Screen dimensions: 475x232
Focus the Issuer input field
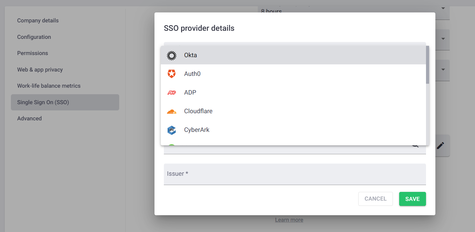[295, 174]
